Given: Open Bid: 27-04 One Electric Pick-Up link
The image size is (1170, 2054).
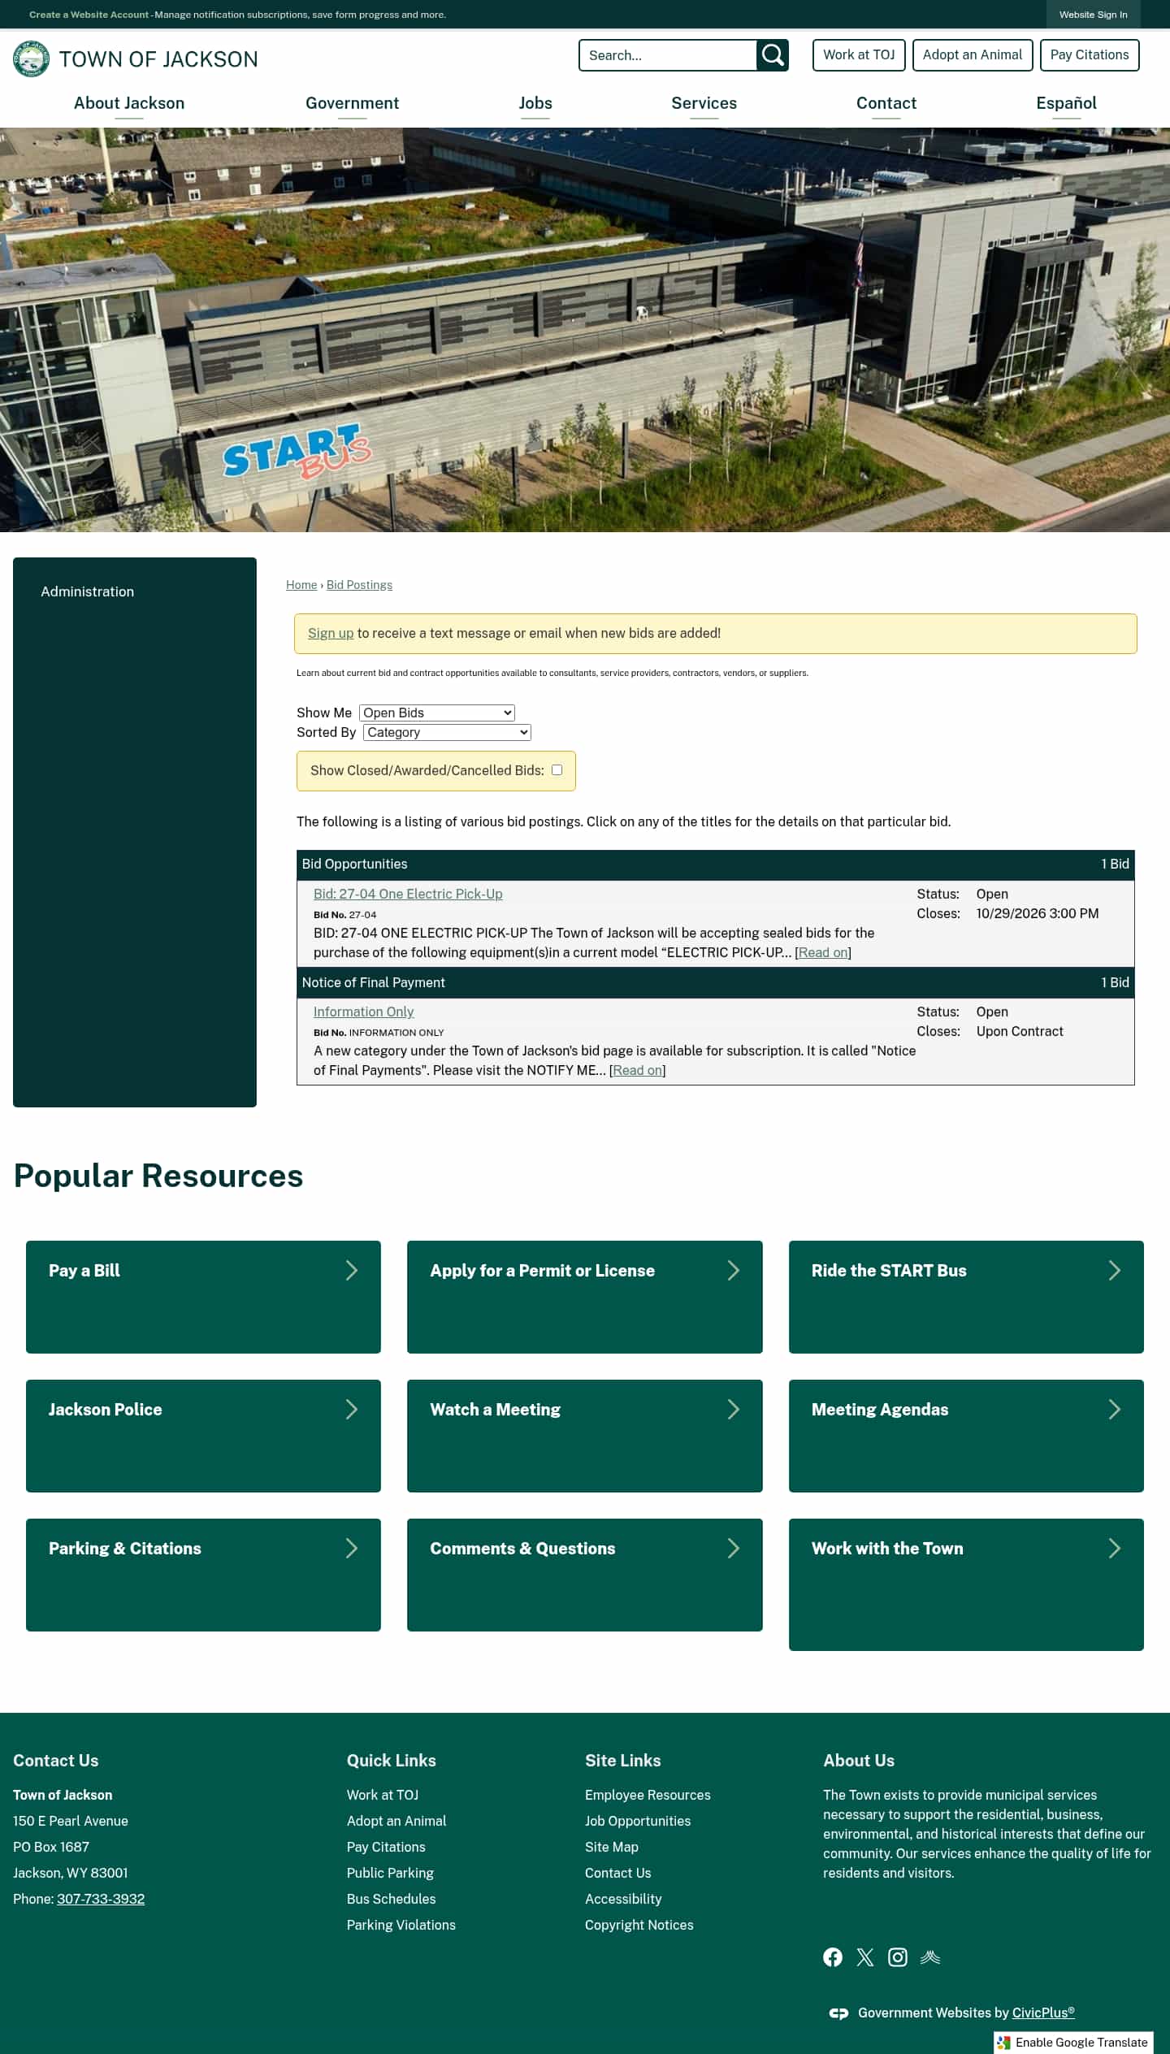Looking at the screenshot, I should click(x=408, y=894).
